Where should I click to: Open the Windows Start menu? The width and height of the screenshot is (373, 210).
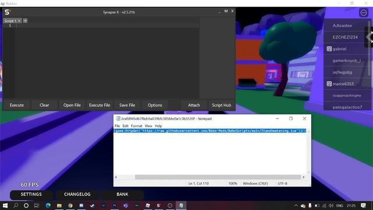tap(5, 205)
